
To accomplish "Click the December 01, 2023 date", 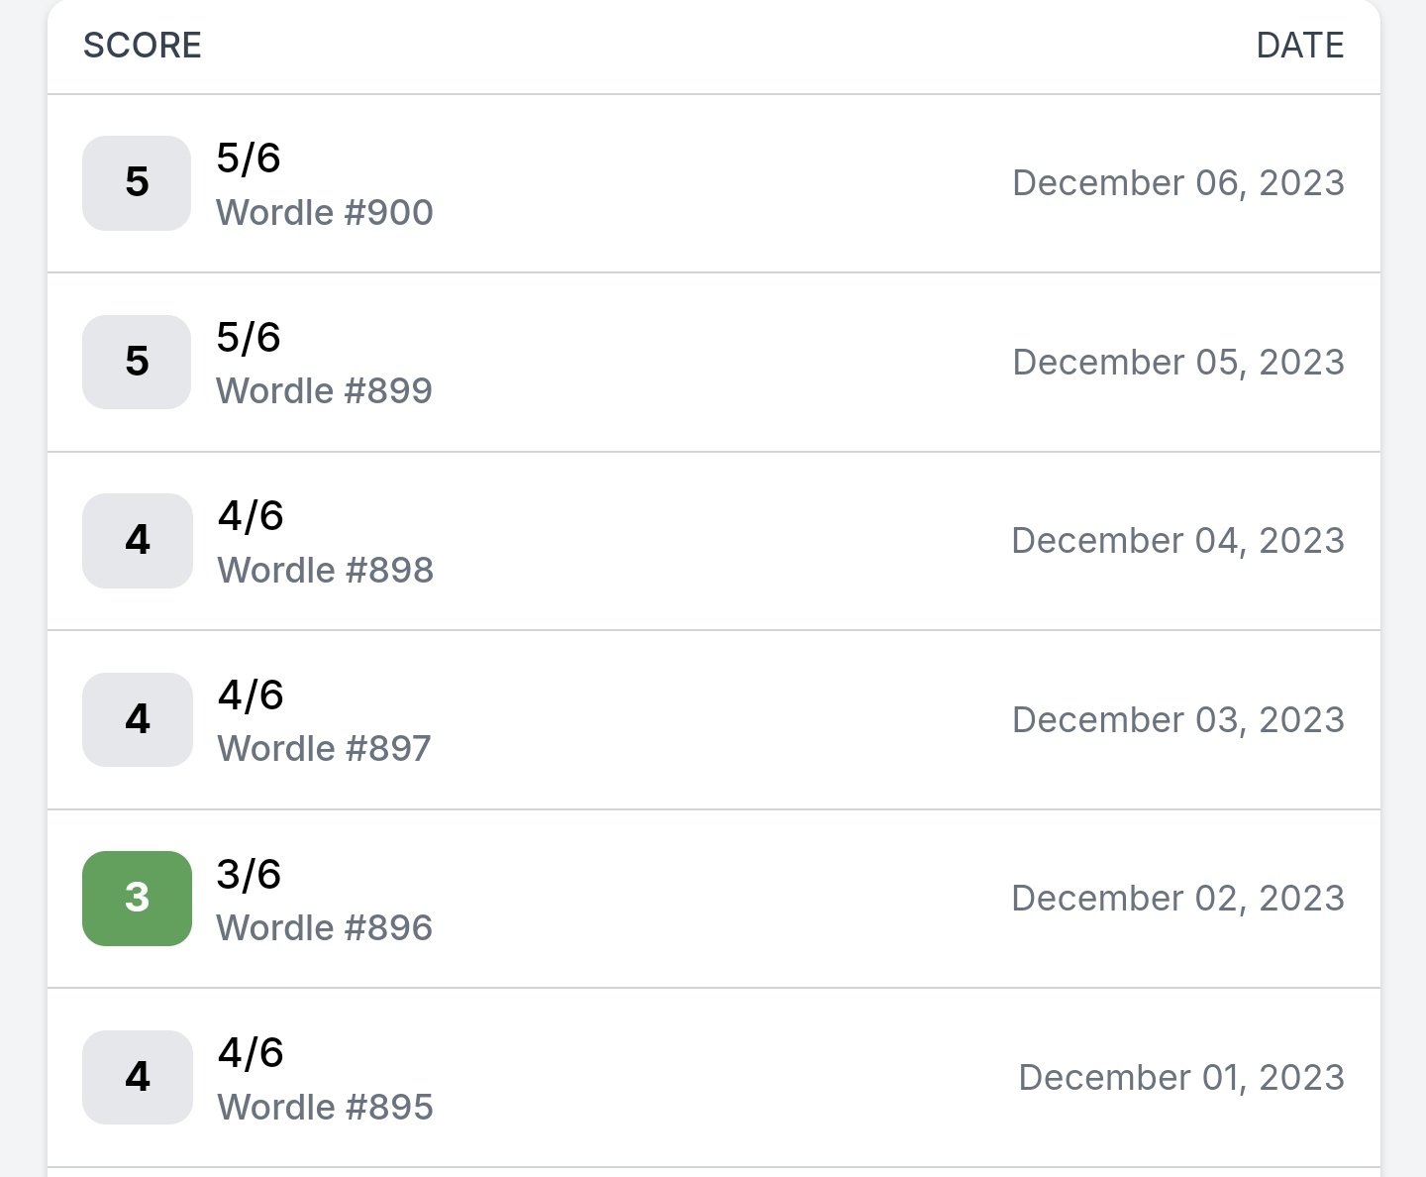I will click(1181, 1077).
